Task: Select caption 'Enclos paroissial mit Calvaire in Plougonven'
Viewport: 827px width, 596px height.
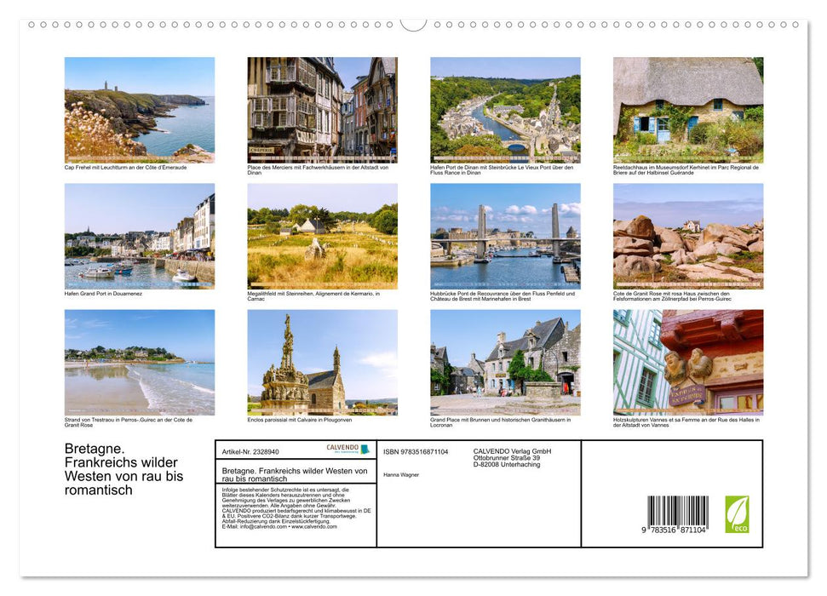Action: tap(300, 421)
